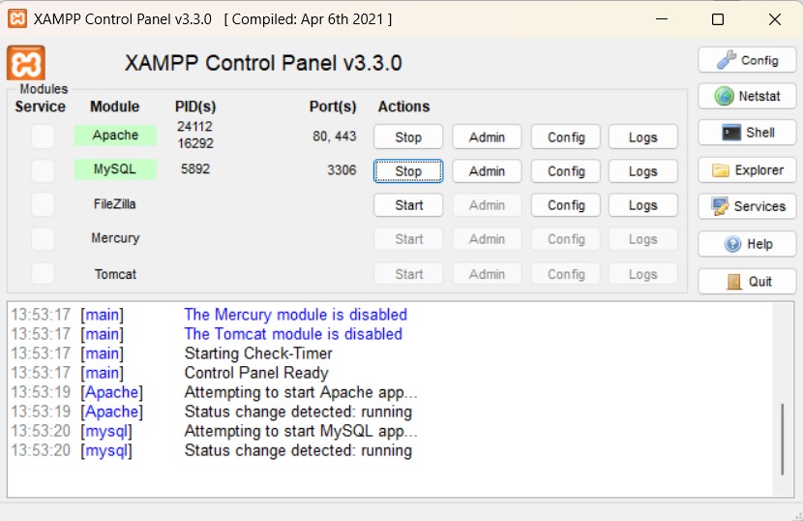Launch the Shell terminal
This screenshot has width=803, height=521.
[x=747, y=133]
